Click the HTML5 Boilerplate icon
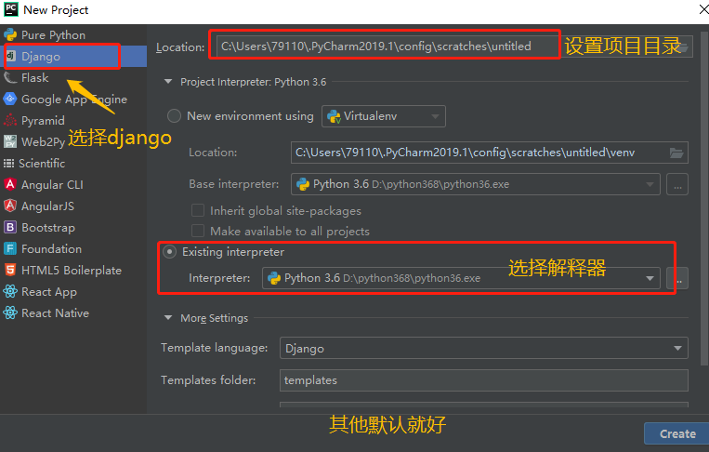709x452 pixels. coord(10,270)
